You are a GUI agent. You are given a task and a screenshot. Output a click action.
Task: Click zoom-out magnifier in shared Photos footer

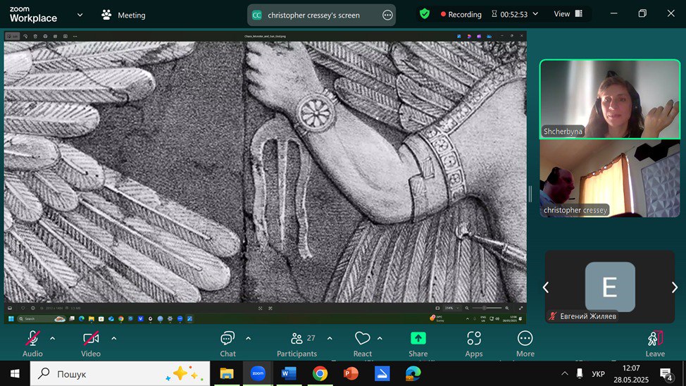[x=467, y=308]
